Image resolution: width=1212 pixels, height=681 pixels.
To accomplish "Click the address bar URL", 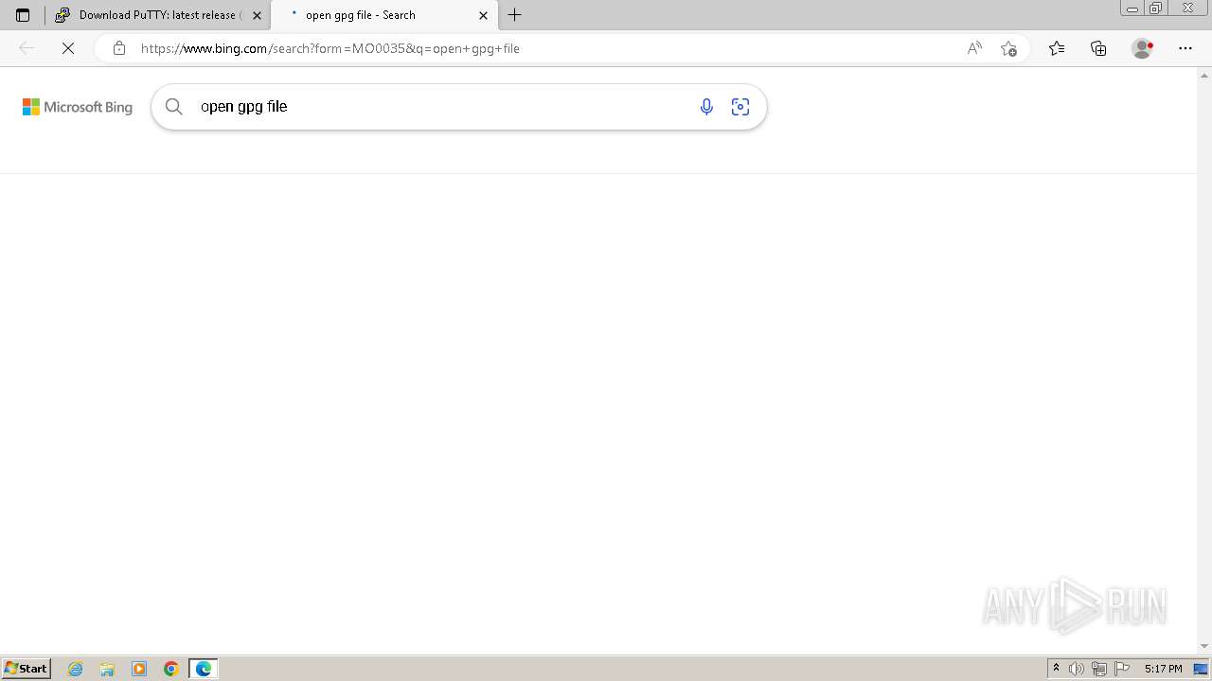I will pyautogui.click(x=330, y=48).
